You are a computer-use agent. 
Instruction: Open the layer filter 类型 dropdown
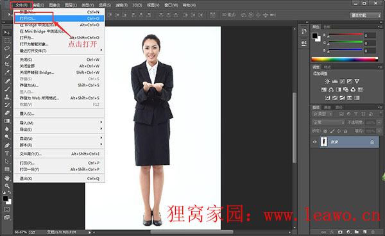click(322, 114)
